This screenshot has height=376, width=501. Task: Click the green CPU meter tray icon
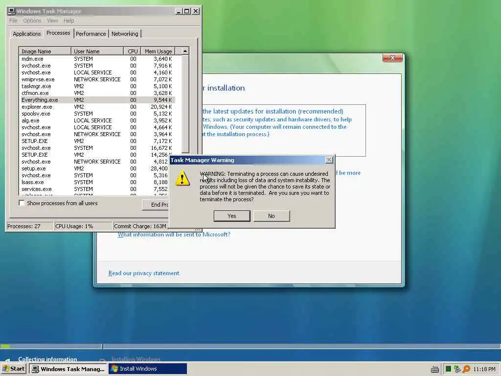pos(448,369)
